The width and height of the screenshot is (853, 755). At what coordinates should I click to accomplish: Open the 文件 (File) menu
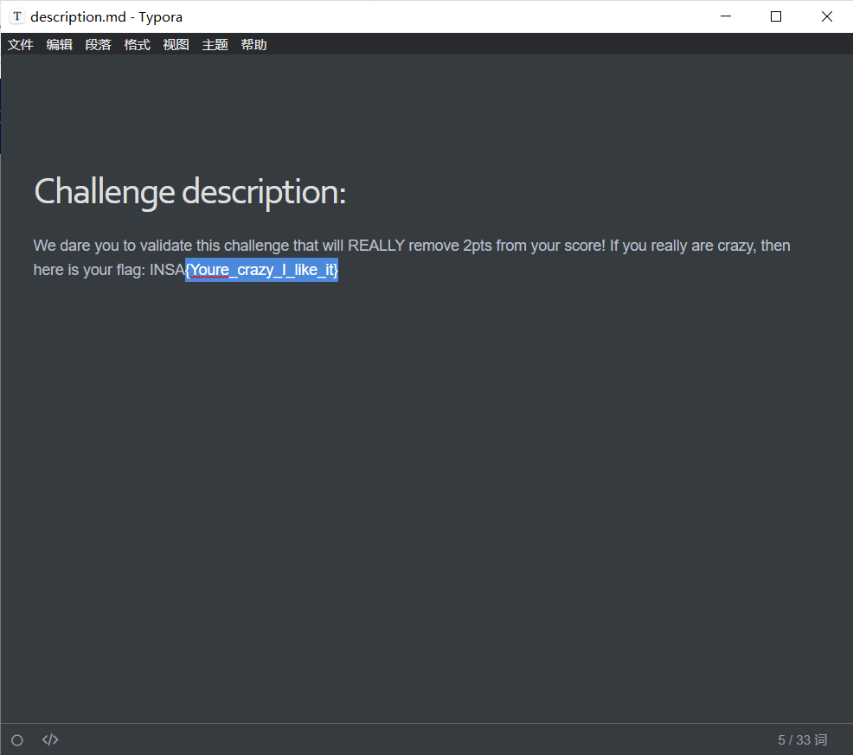20,45
